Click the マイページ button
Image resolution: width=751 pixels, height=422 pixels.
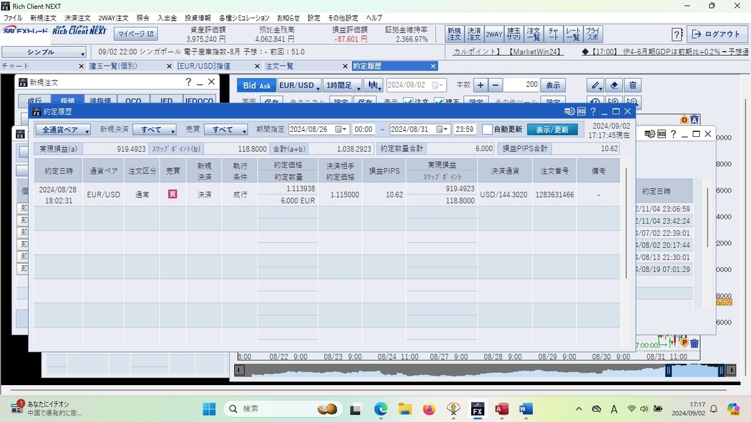135,34
